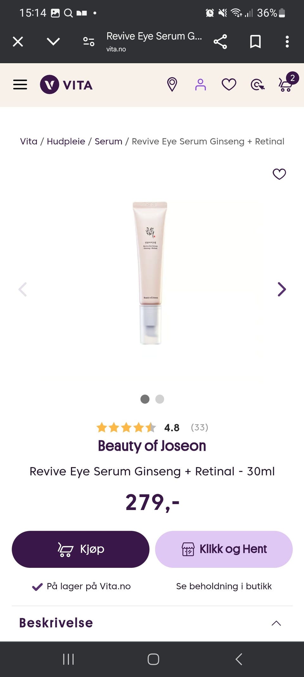Bookmark this page in browser
The height and width of the screenshot is (677, 304).
(255, 42)
